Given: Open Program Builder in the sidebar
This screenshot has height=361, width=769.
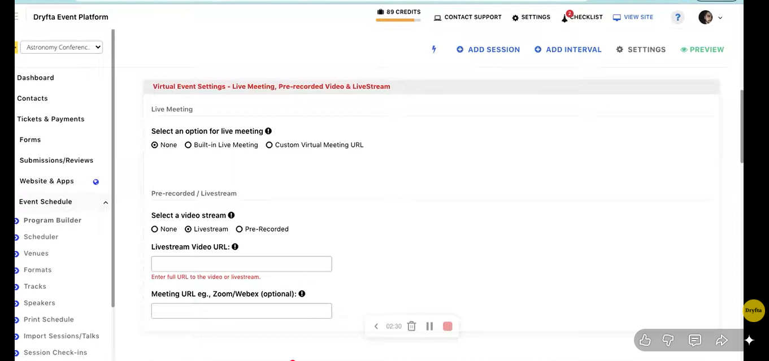Looking at the screenshot, I should (53, 220).
